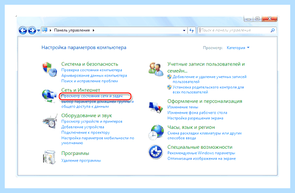295x193 pixels.
Task: Open Подключение к проектору
Action: (86, 133)
